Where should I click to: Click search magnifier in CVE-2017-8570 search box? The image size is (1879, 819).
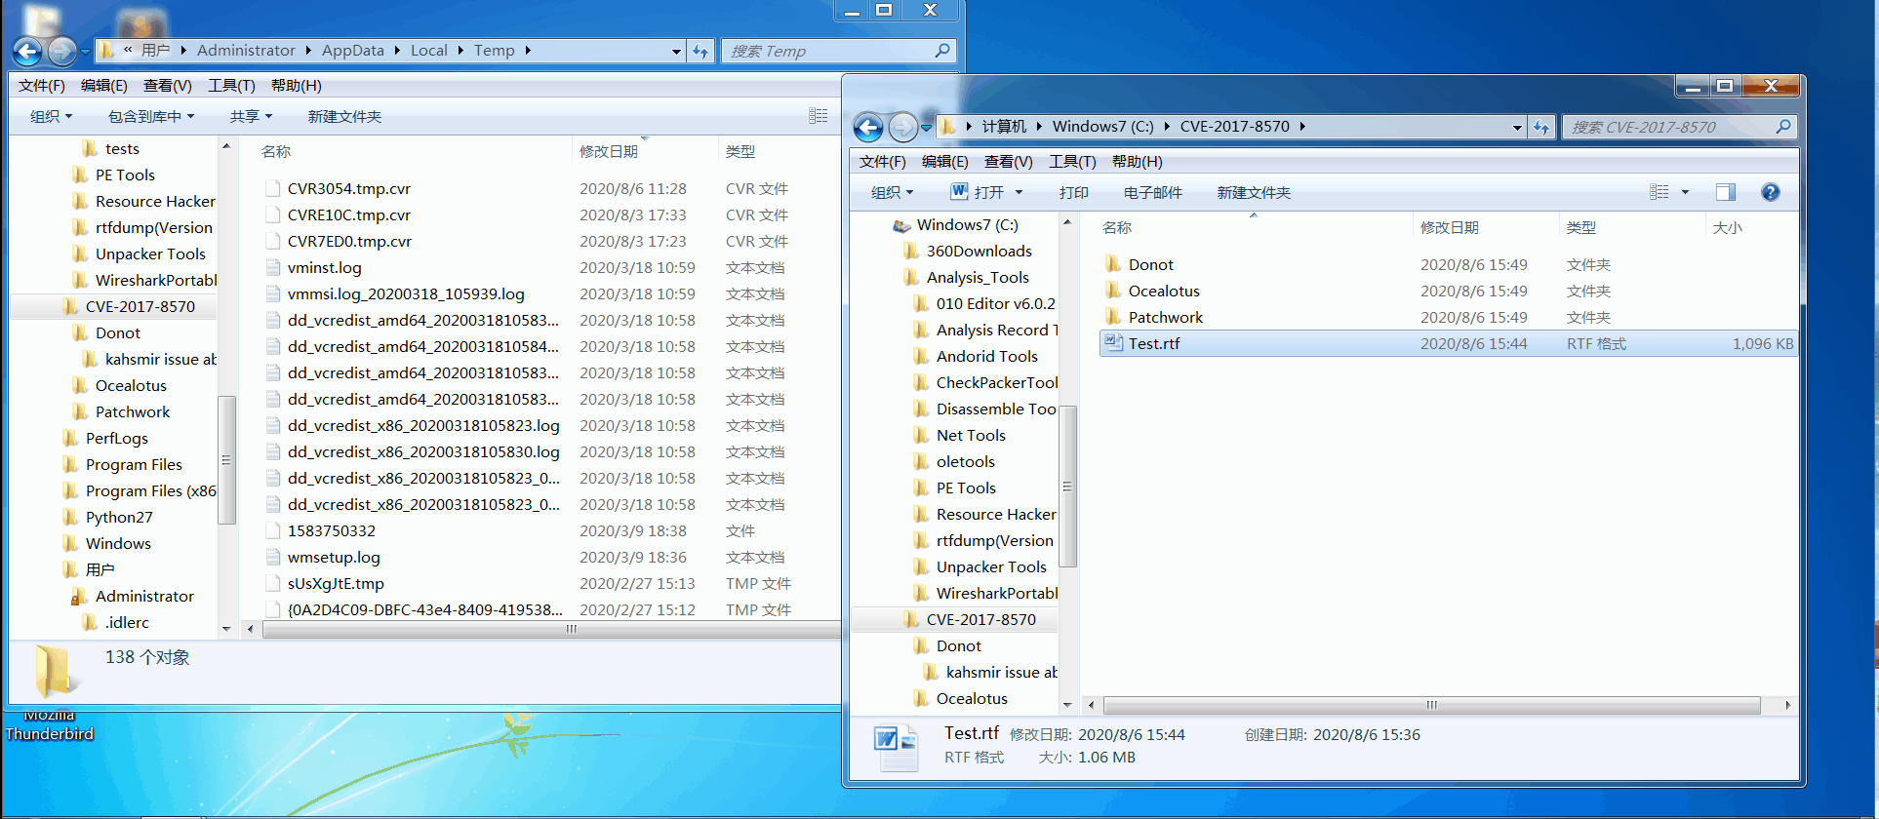(x=1782, y=127)
